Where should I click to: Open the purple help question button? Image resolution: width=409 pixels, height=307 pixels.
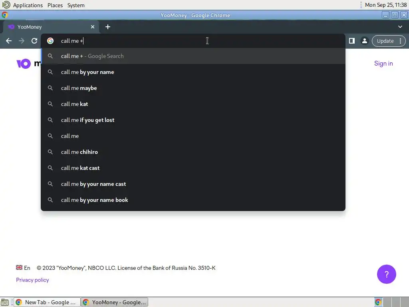click(x=387, y=274)
